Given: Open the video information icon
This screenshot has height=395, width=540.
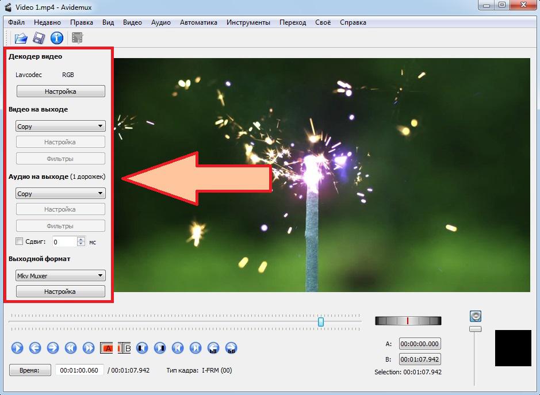Looking at the screenshot, I should (56, 39).
